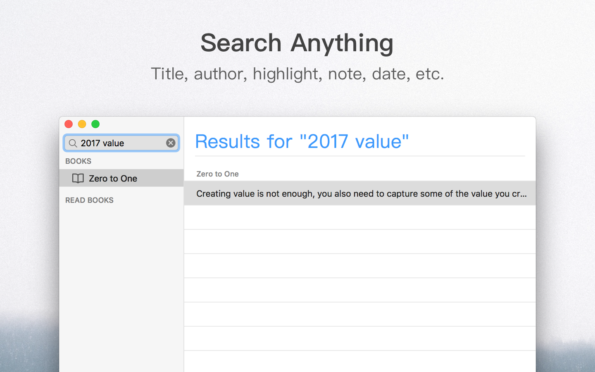Click the Zero to One results group header

[217, 174]
